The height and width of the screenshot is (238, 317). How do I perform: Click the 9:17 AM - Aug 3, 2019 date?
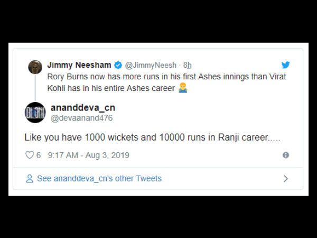pyautogui.click(x=88, y=155)
